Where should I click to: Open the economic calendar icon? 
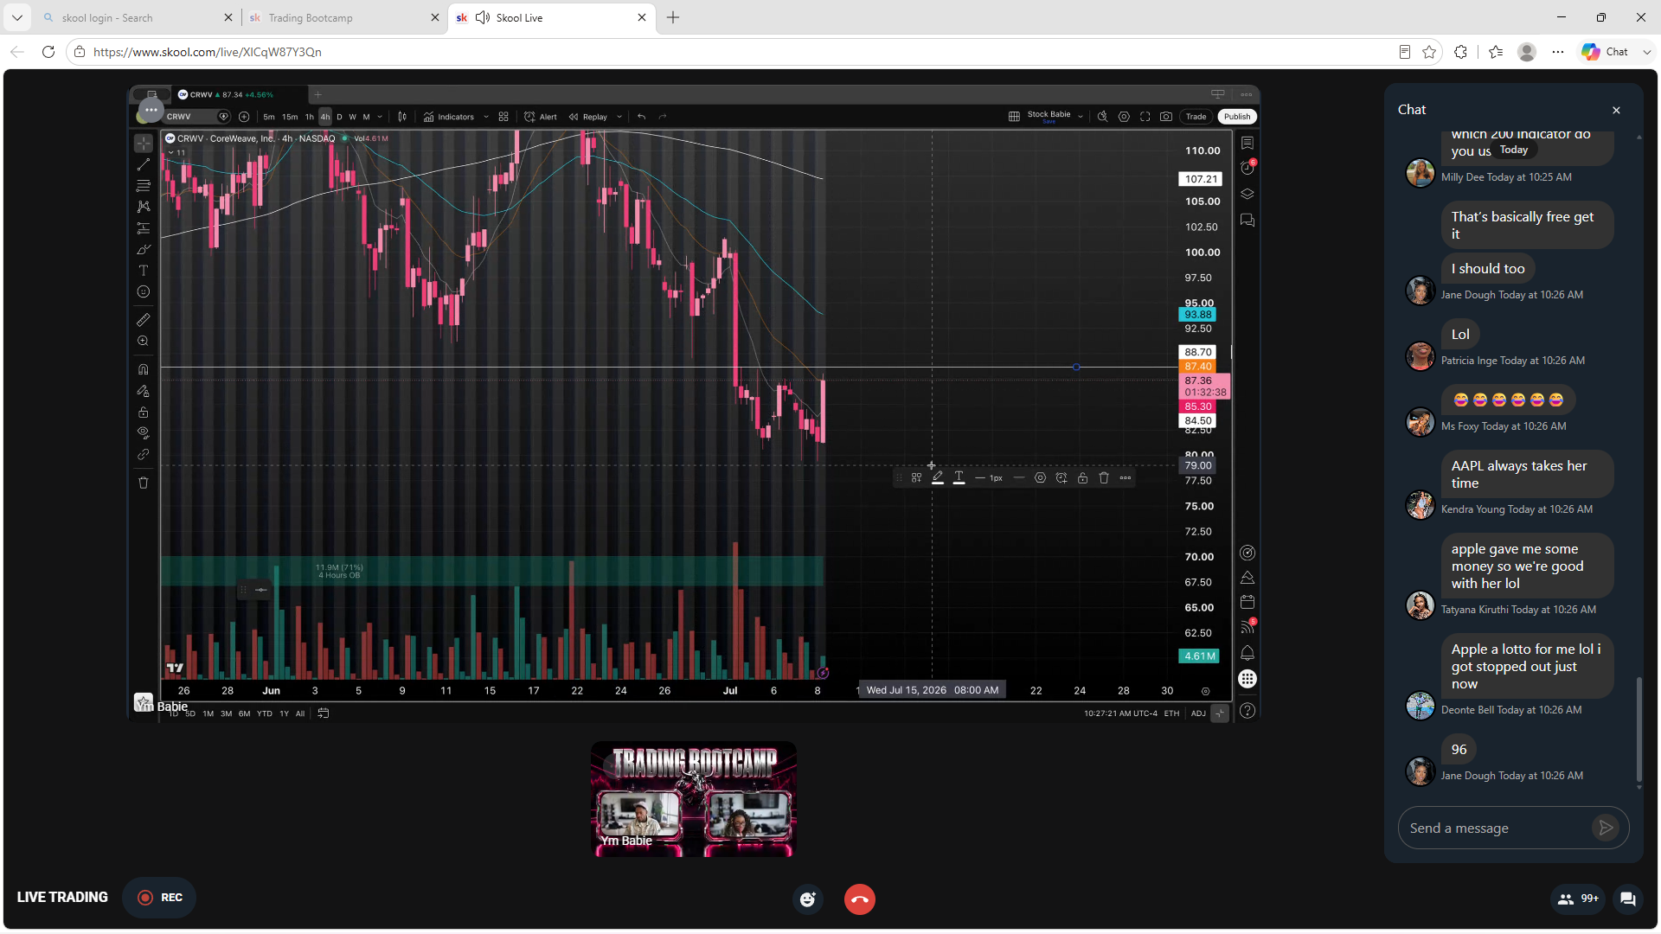pos(1247,602)
